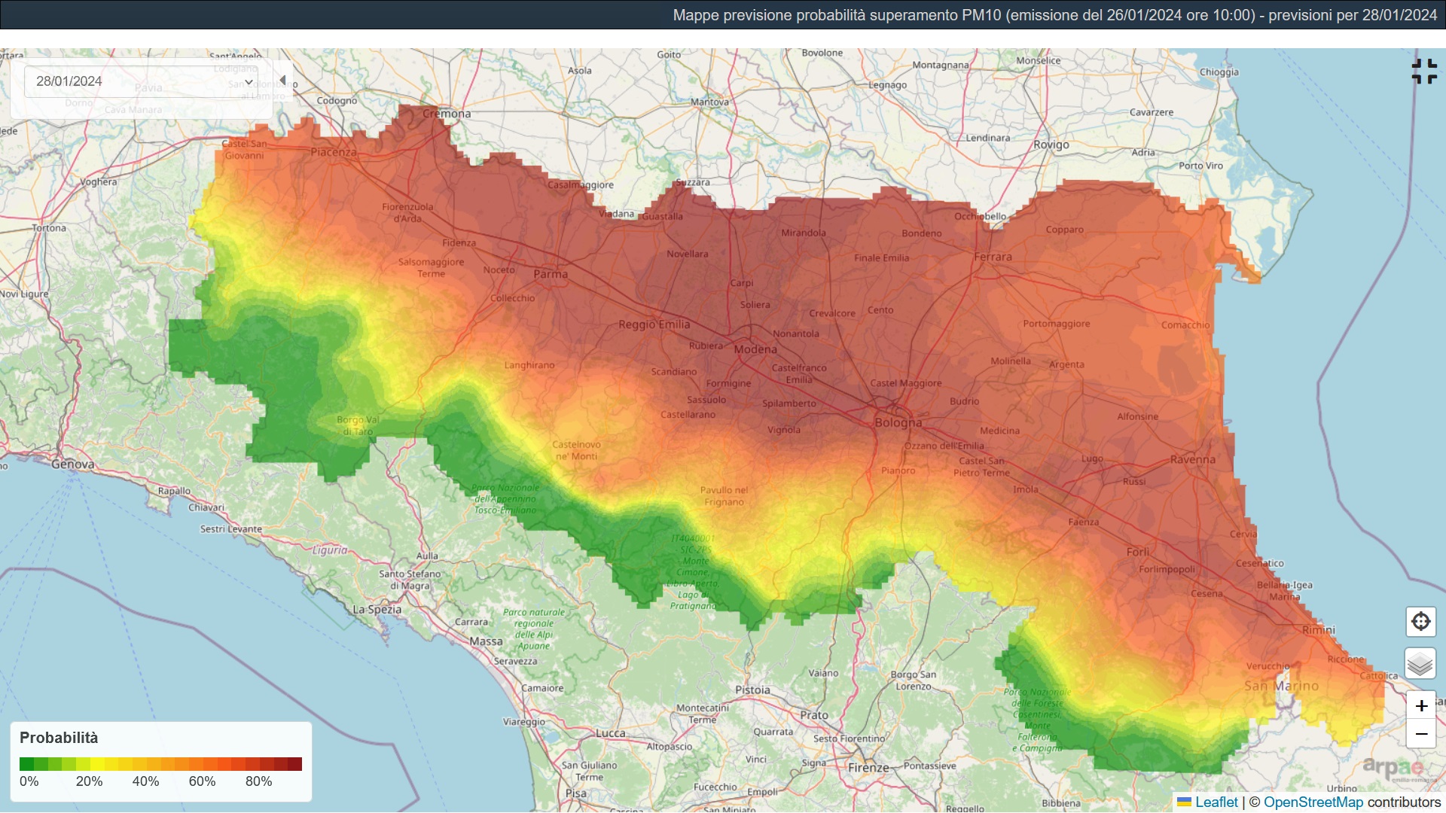The height and width of the screenshot is (813, 1446).
Task: Exit fullscreen map view
Action: [x=1423, y=72]
